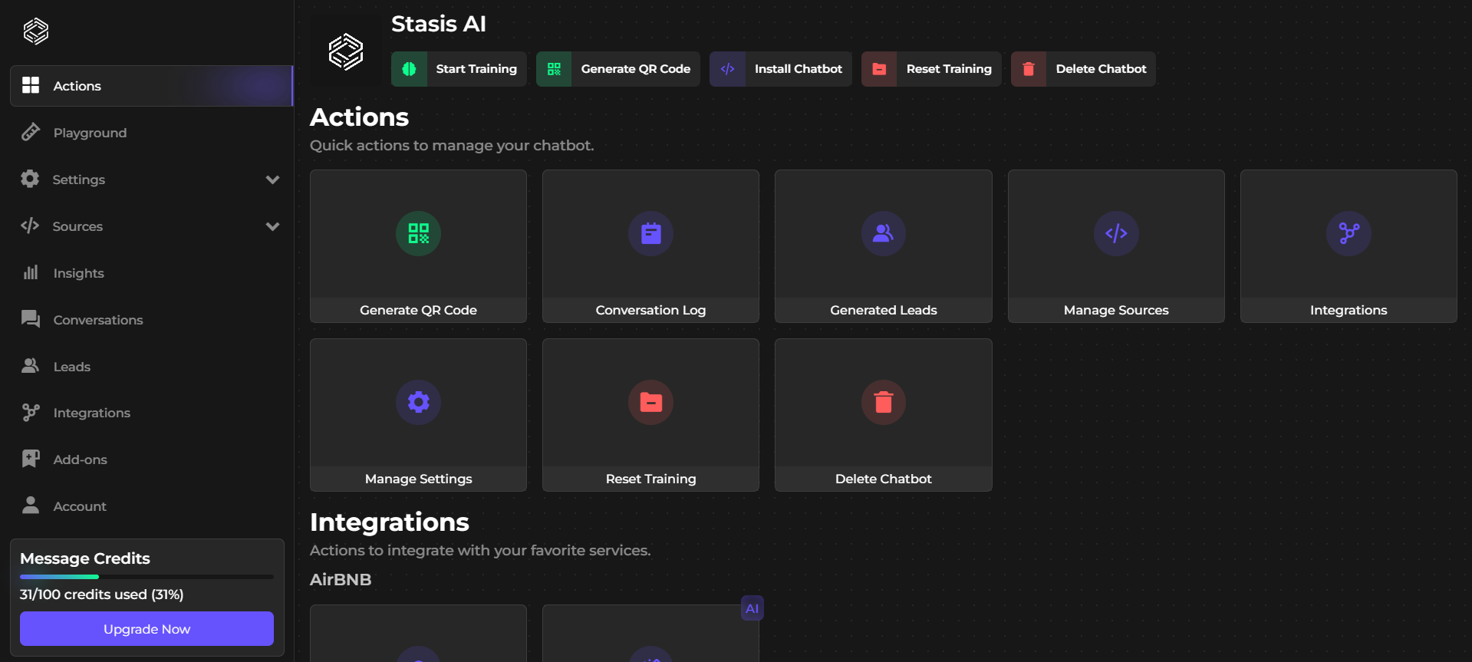This screenshot has height=662, width=1472.
Task: Click the purple code icon for Install Chatbot
Action: (727, 69)
